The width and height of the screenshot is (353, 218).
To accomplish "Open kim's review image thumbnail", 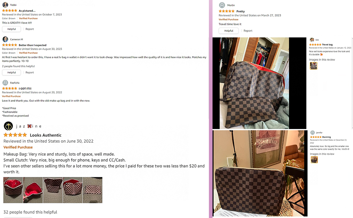I will point(313,66).
